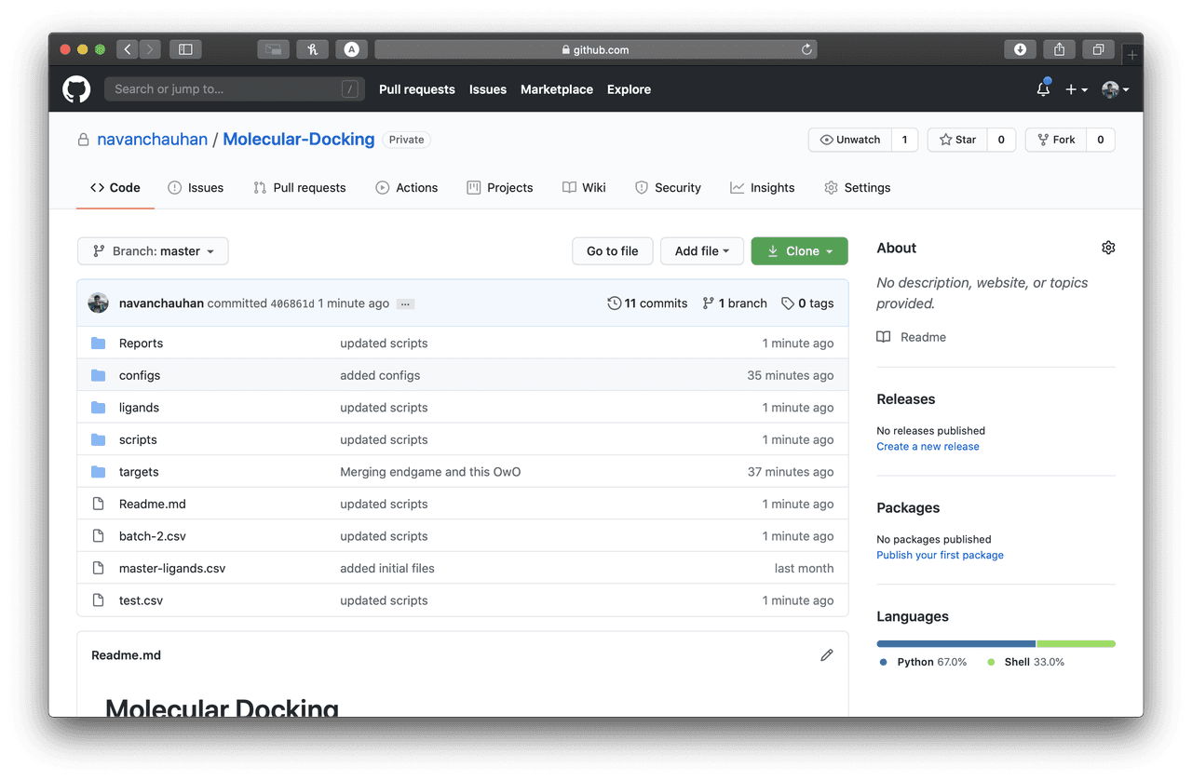Click the configs folder icon
1192x781 pixels.
coord(99,375)
